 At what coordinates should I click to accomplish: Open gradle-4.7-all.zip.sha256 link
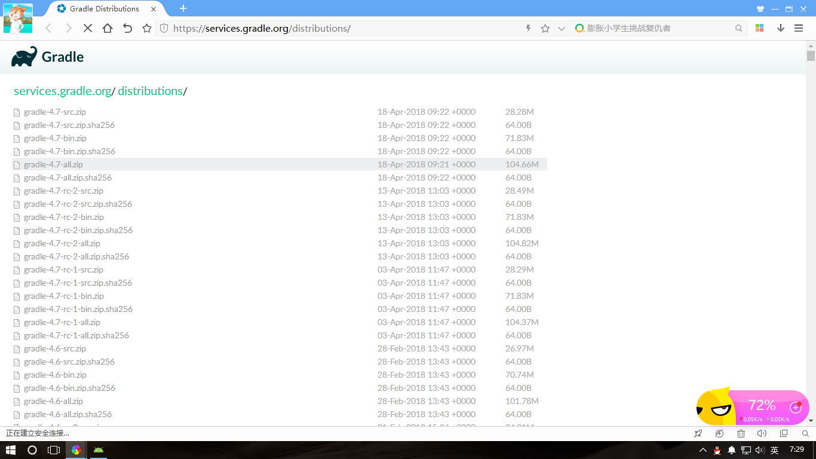point(68,178)
